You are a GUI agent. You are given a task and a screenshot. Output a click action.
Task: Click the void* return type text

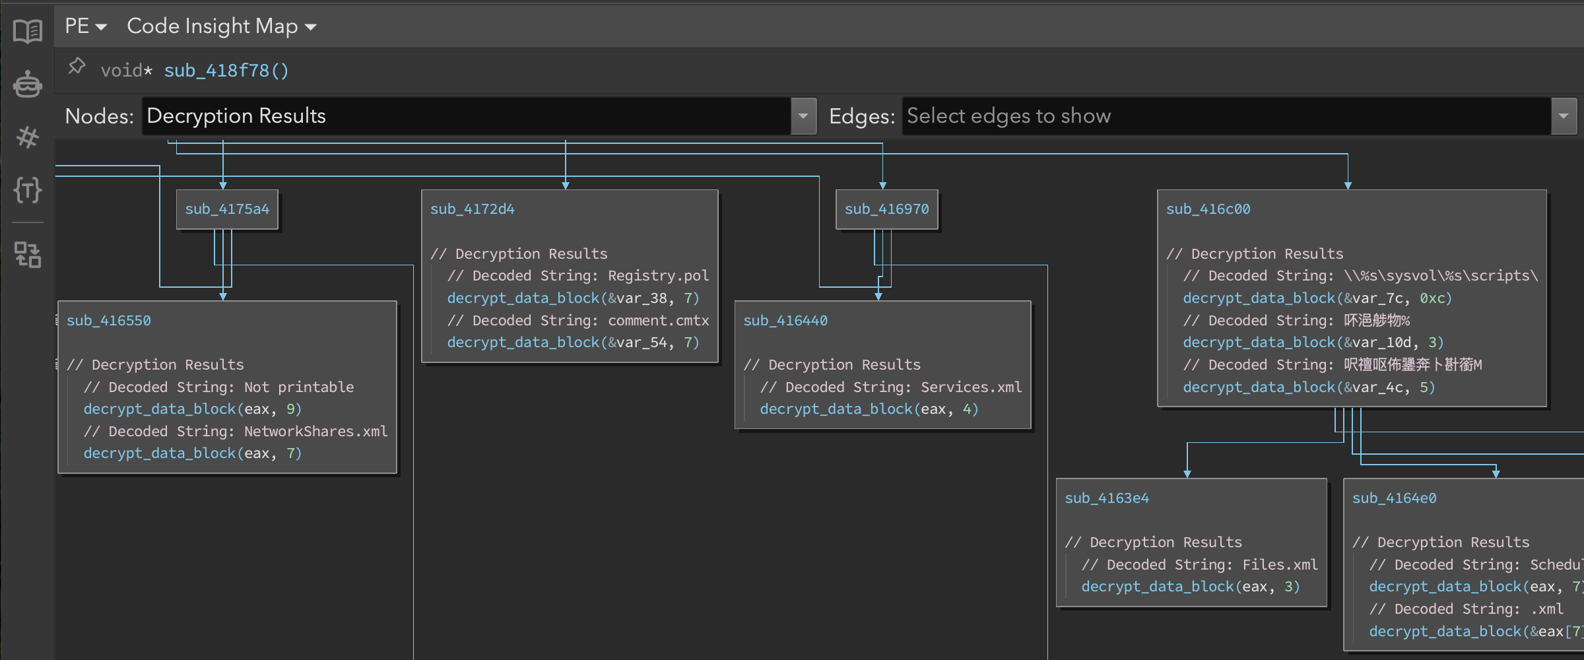click(x=127, y=71)
